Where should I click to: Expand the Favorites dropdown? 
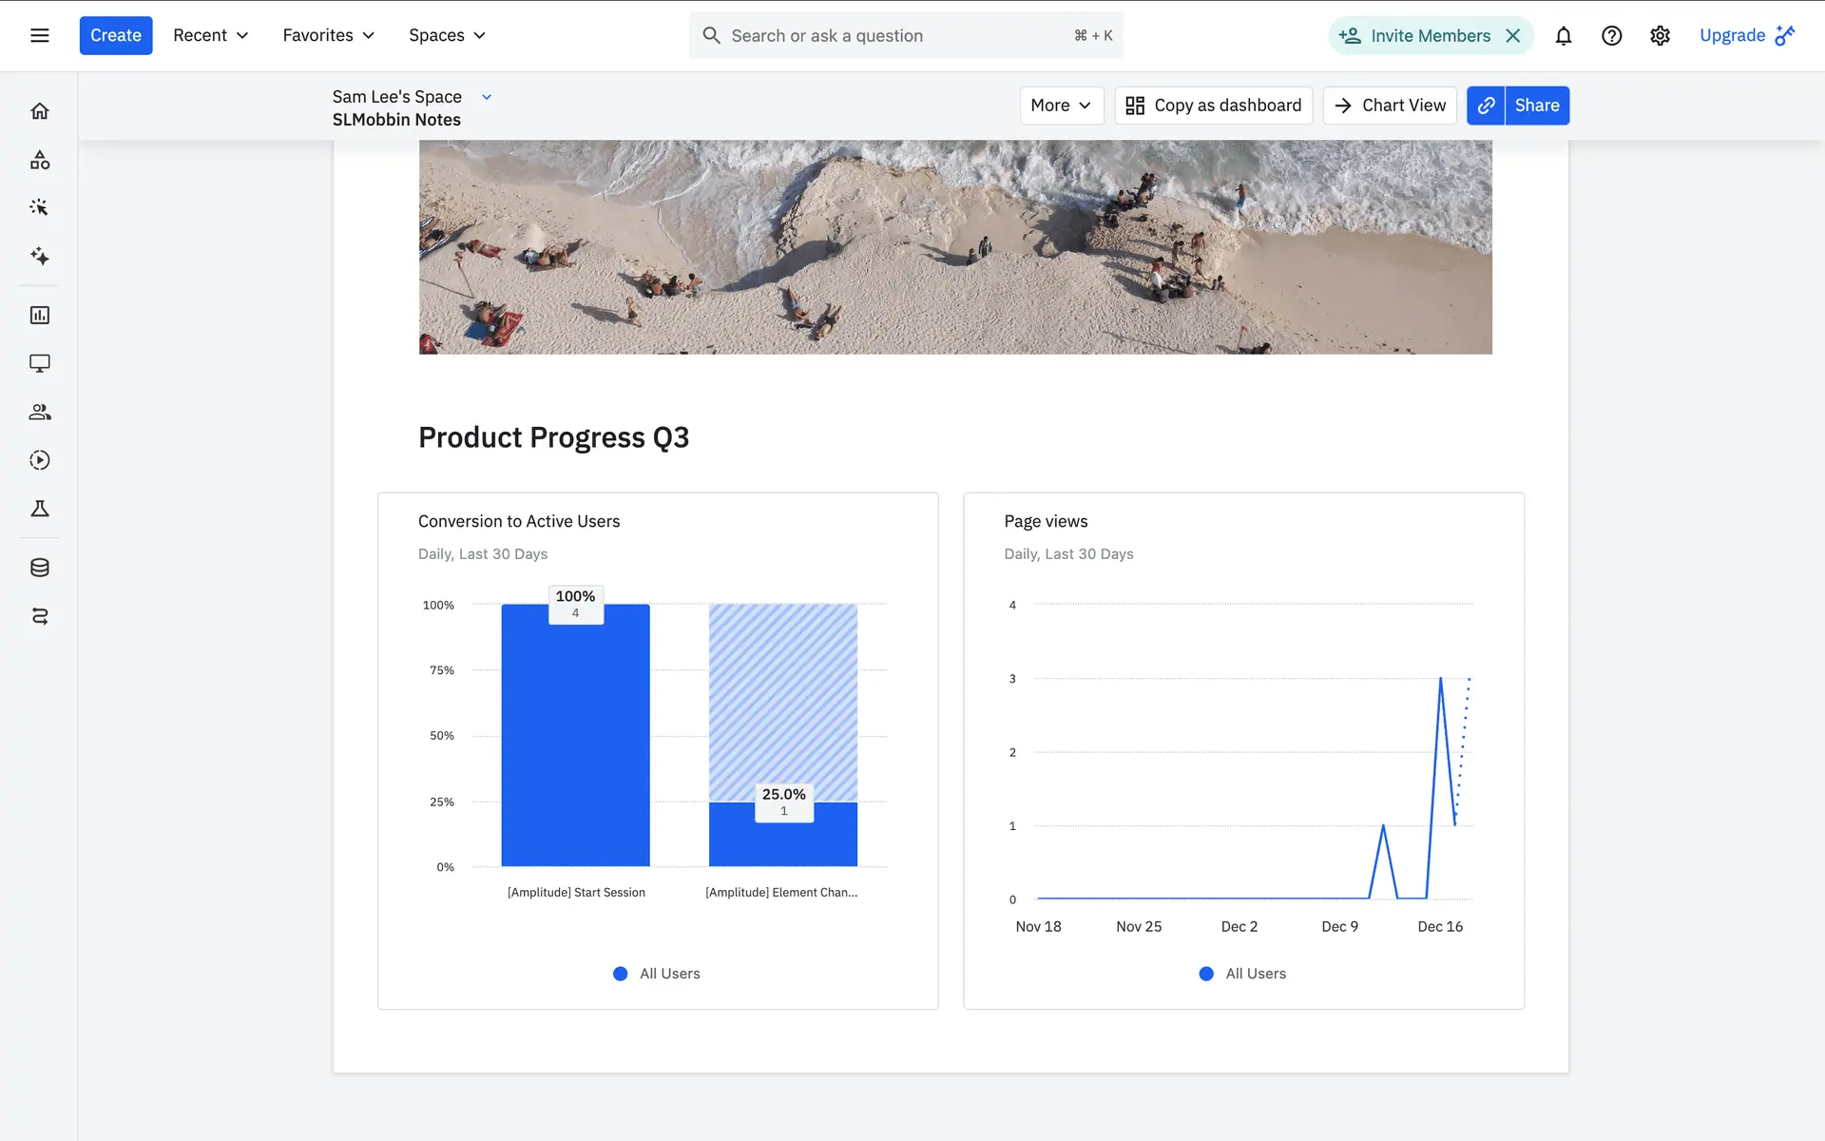(328, 35)
